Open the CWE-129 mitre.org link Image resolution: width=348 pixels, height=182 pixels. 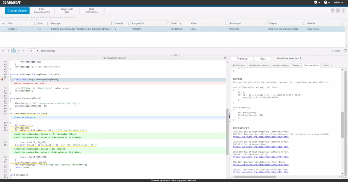(261, 164)
